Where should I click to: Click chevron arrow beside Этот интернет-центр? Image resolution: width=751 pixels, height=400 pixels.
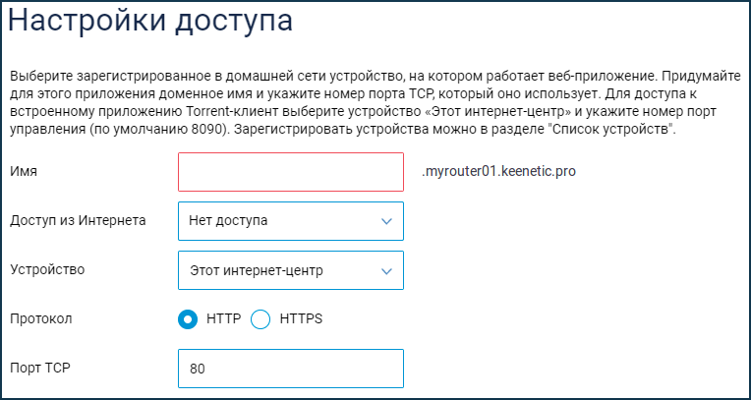tap(386, 271)
